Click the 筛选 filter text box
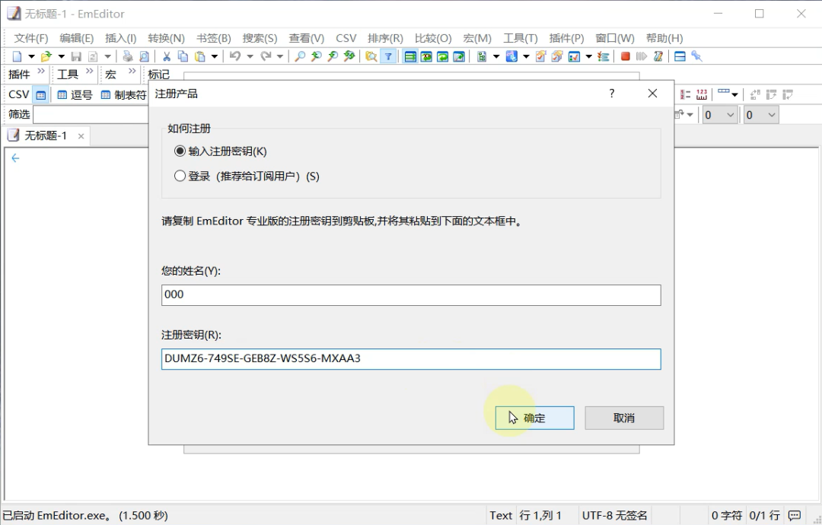This screenshot has height=525, width=822. tap(91, 115)
